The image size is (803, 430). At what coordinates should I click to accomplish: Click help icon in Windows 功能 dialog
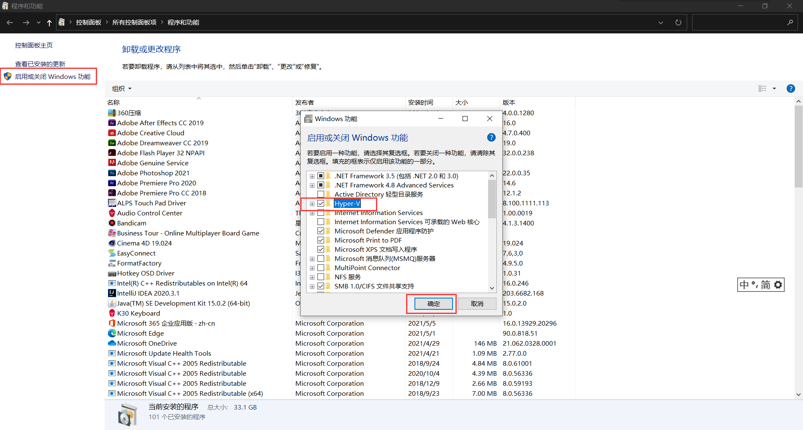pyautogui.click(x=491, y=137)
